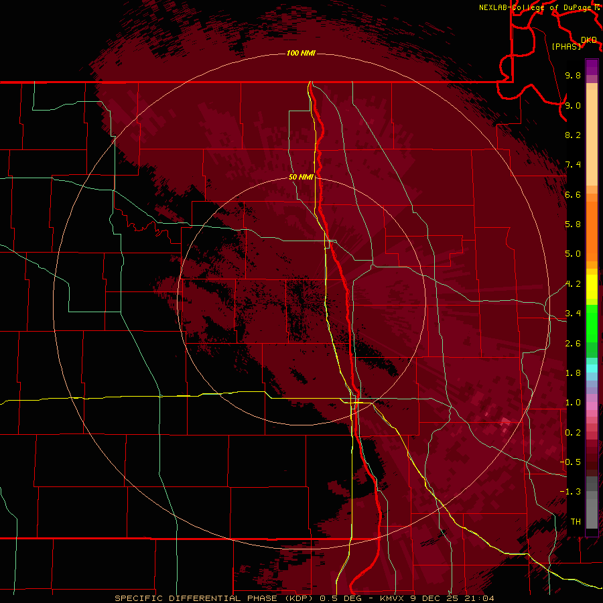Click the 3.4 value on the color scale

pos(573,314)
